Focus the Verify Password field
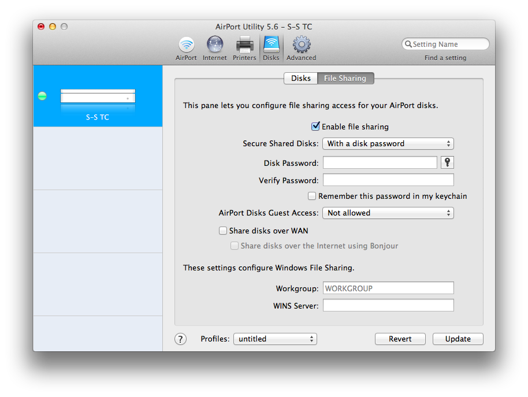 388,180
